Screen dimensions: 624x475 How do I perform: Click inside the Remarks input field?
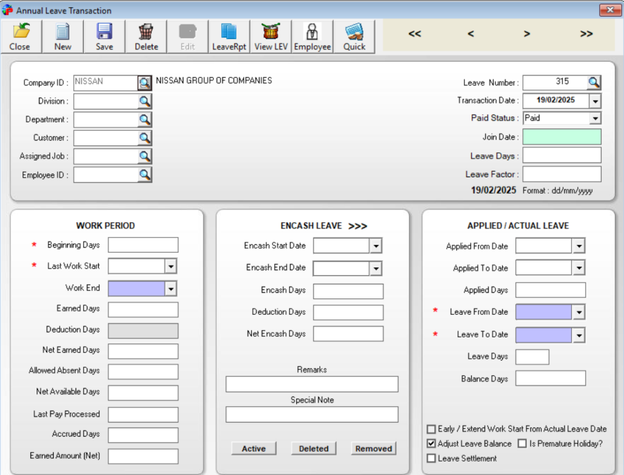tap(311, 384)
